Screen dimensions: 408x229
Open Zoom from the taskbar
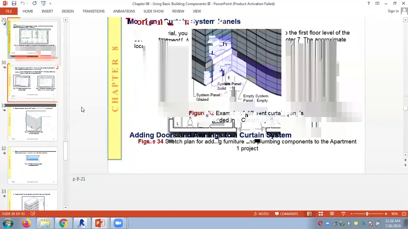[x=118, y=223]
